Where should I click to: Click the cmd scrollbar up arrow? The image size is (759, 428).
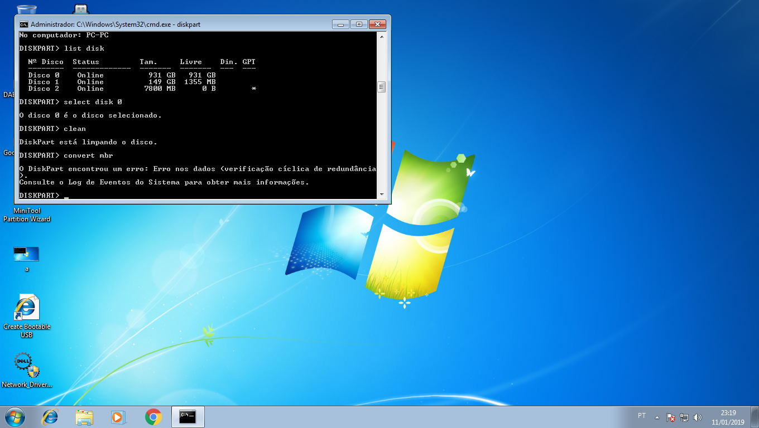click(382, 36)
